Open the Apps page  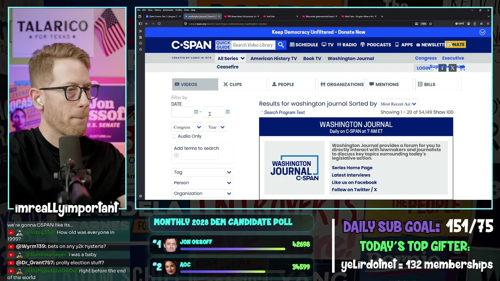tap(404, 45)
